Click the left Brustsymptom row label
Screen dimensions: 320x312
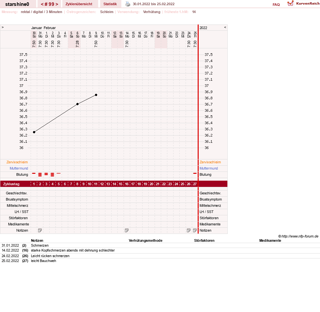point(17,199)
